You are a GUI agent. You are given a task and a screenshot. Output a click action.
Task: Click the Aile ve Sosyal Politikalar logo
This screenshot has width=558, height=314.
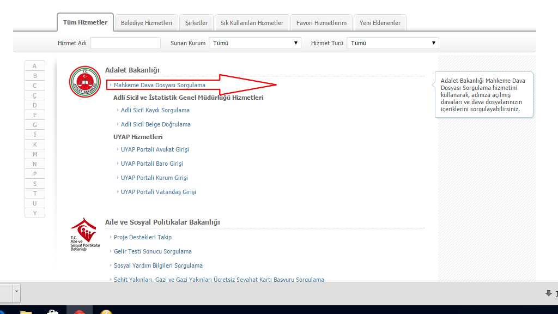[85, 234]
